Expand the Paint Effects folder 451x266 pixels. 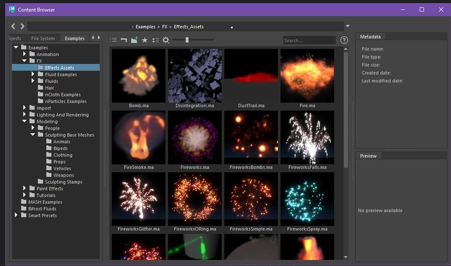25,188
